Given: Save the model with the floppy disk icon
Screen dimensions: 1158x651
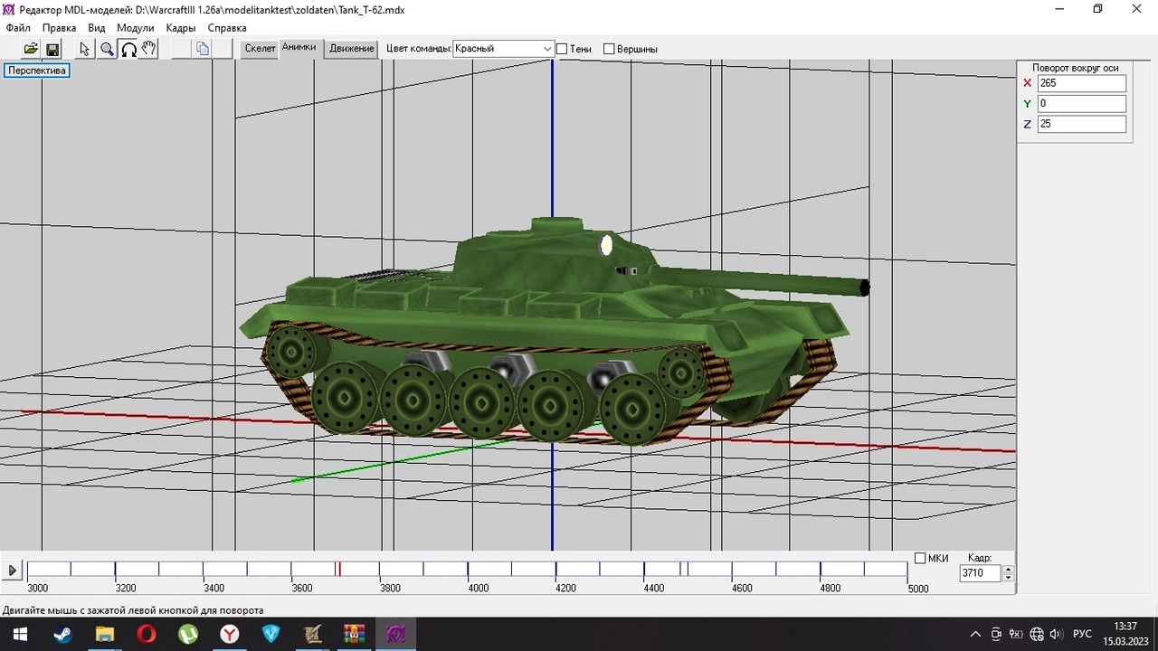Looking at the screenshot, I should pyautogui.click(x=52, y=49).
